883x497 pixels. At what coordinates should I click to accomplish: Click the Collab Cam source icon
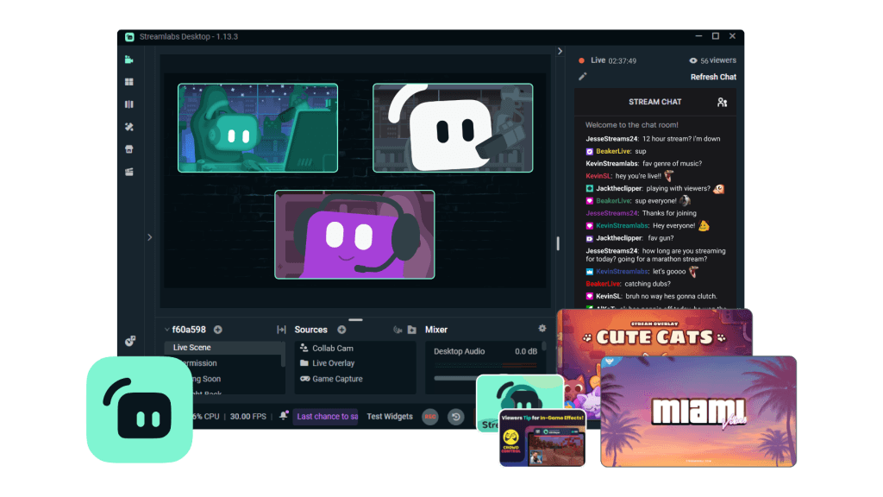[304, 348]
